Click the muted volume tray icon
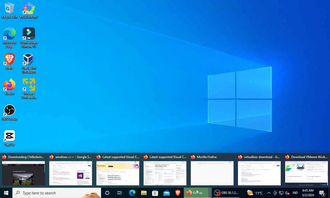Screen dimensions: 330x198 pos(287,193)
